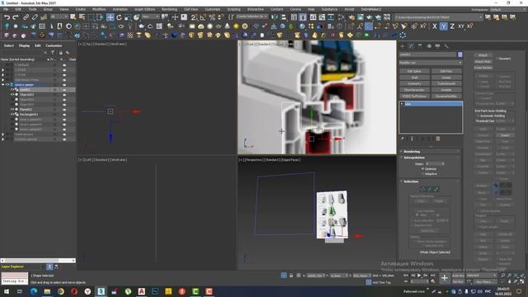Image resolution: width=528 pixels, height=297 pixels.
Task: Restrict transform to X axis
Action: coord(435,26)
